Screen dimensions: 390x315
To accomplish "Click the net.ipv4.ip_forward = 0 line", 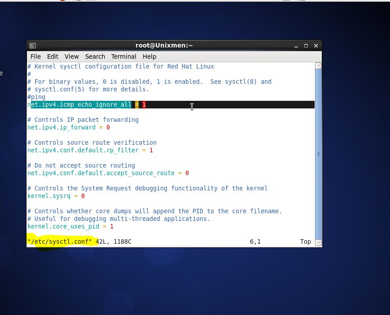I will tap(69, 127).
